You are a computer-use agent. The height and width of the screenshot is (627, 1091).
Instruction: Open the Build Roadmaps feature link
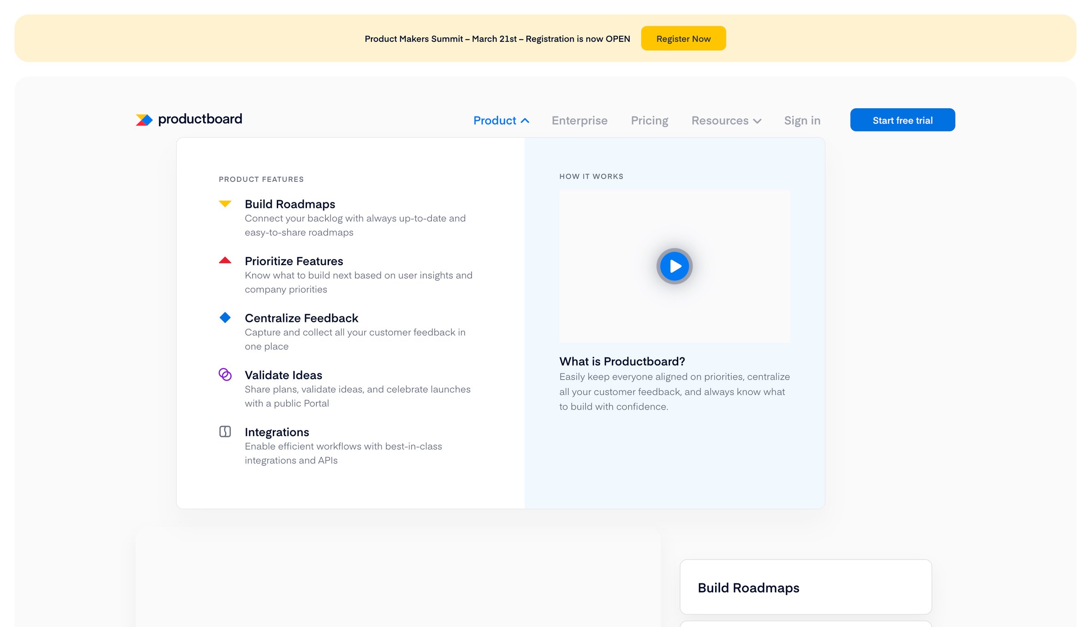coord(290,204)
